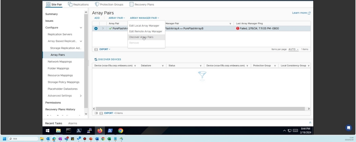Image resolution: width=356 pixels, height=142 pixels.
Task: Expand the PureFlashArray row chevron
Action: [103, 28]
